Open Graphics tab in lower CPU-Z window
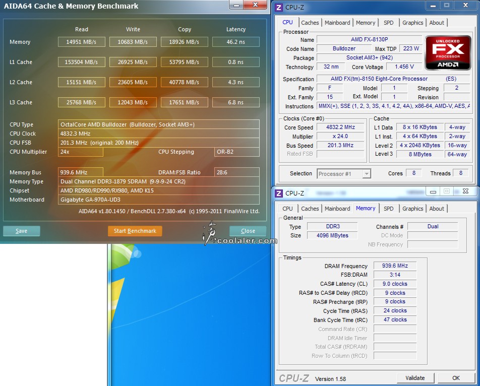480x386 pixels. pos(412,209)
